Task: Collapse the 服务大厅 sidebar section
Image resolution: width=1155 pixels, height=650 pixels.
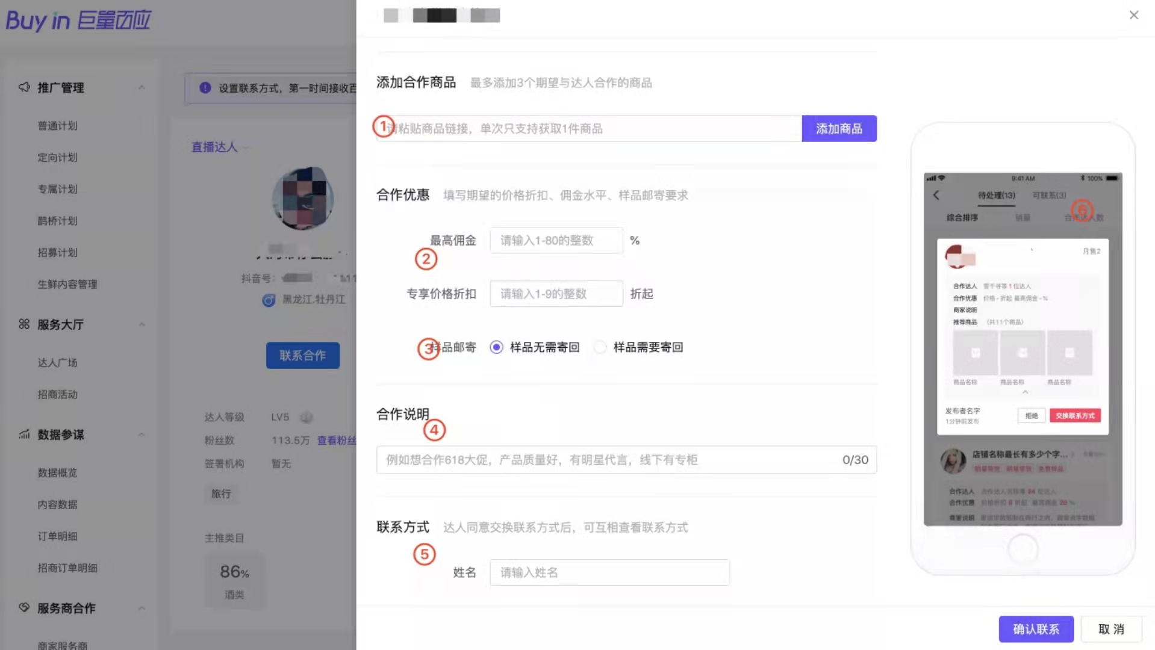Action: pyautogui.click(x=142, y=324)
